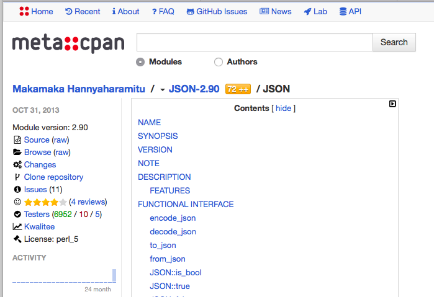Viewport: 434px width, 297px height.
Task: Jump to NAME section
Action: coord(150,122)
